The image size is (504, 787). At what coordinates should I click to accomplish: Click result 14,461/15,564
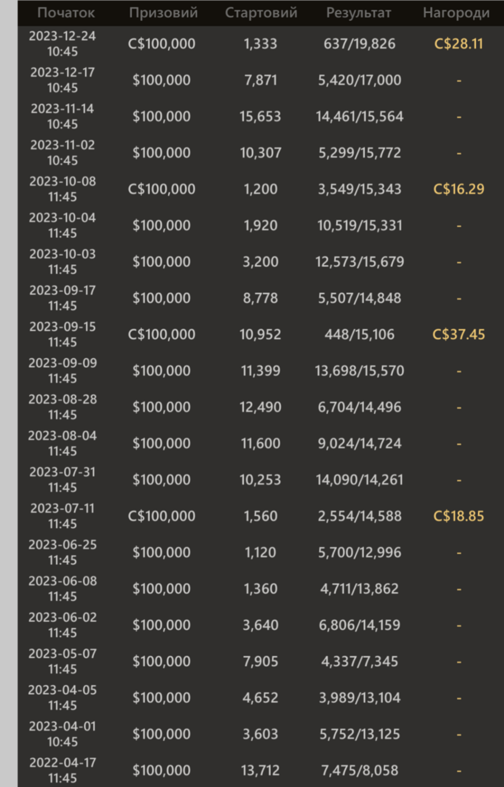pos(359,116)
